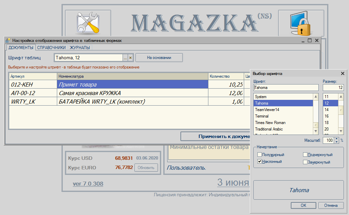
Task: Select Terminal in the font list
Action: [283, 116]
